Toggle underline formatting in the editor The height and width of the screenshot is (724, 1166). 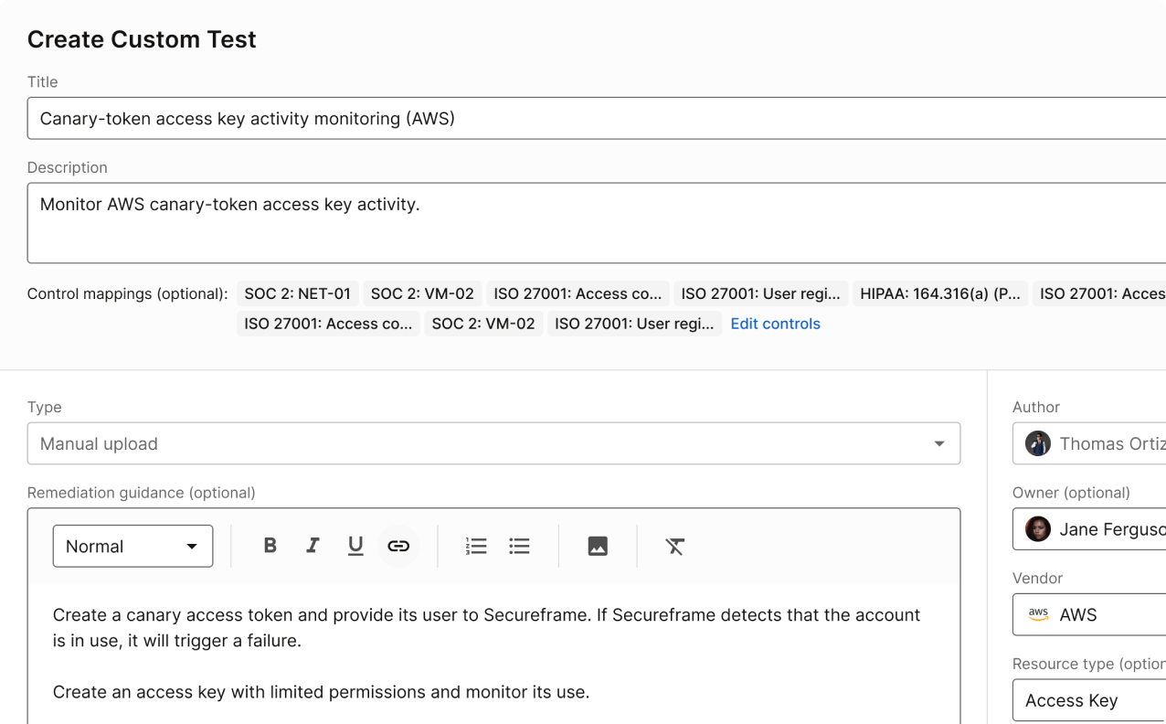coord(355,546)
